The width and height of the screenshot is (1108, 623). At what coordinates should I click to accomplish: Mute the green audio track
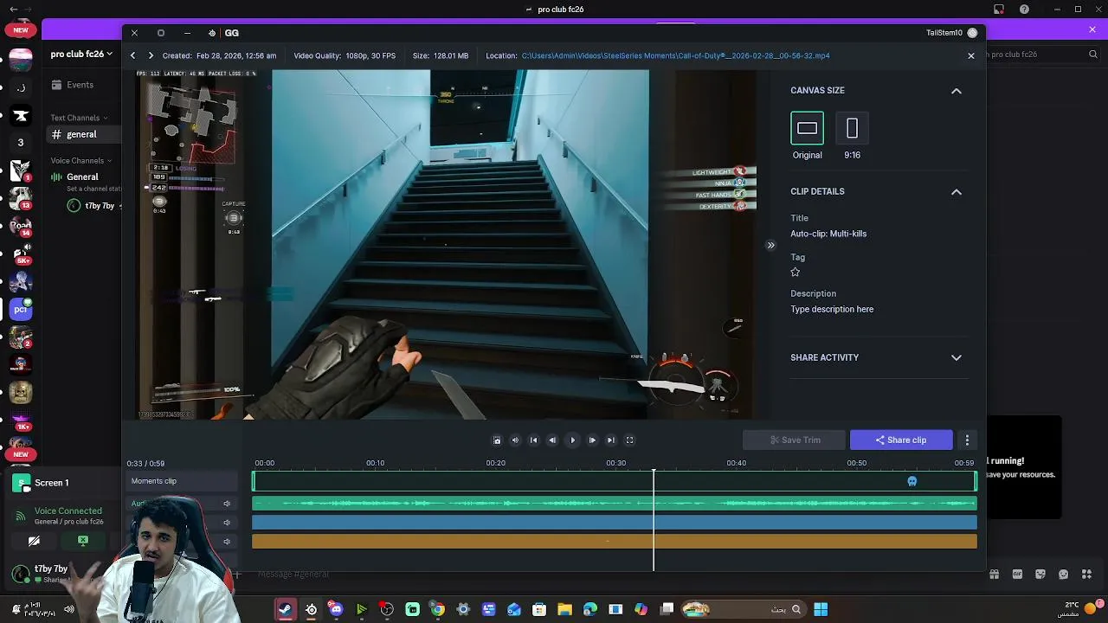(227, 504)
